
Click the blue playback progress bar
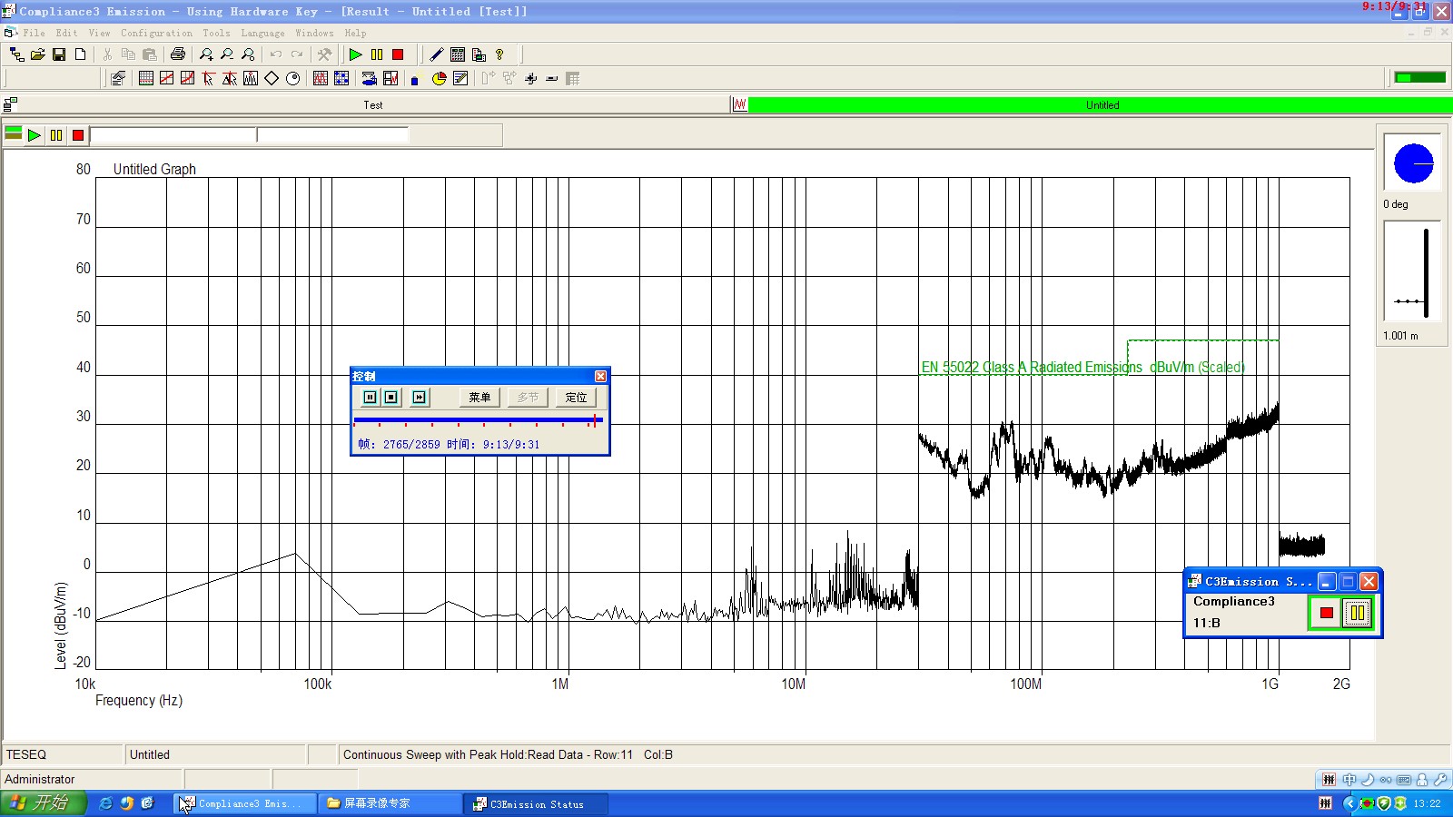(x=478, y=420)
